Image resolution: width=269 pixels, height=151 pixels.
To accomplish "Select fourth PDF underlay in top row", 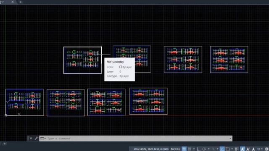I will tap(229, 60).
